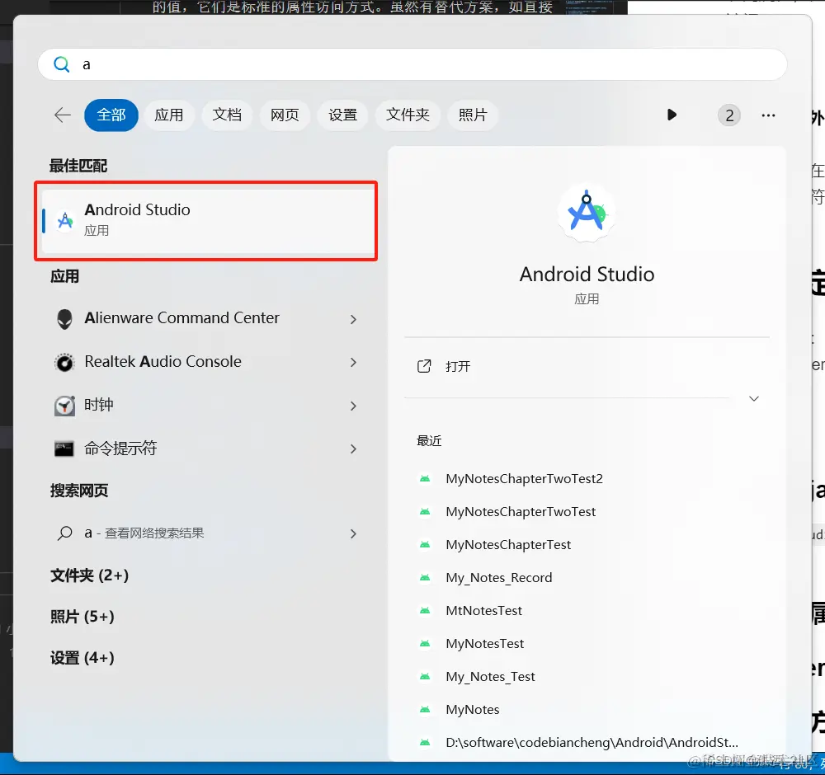825x775 pixels.
Task: Click Android icon beside D:\software path
Action: click(425, 742)
